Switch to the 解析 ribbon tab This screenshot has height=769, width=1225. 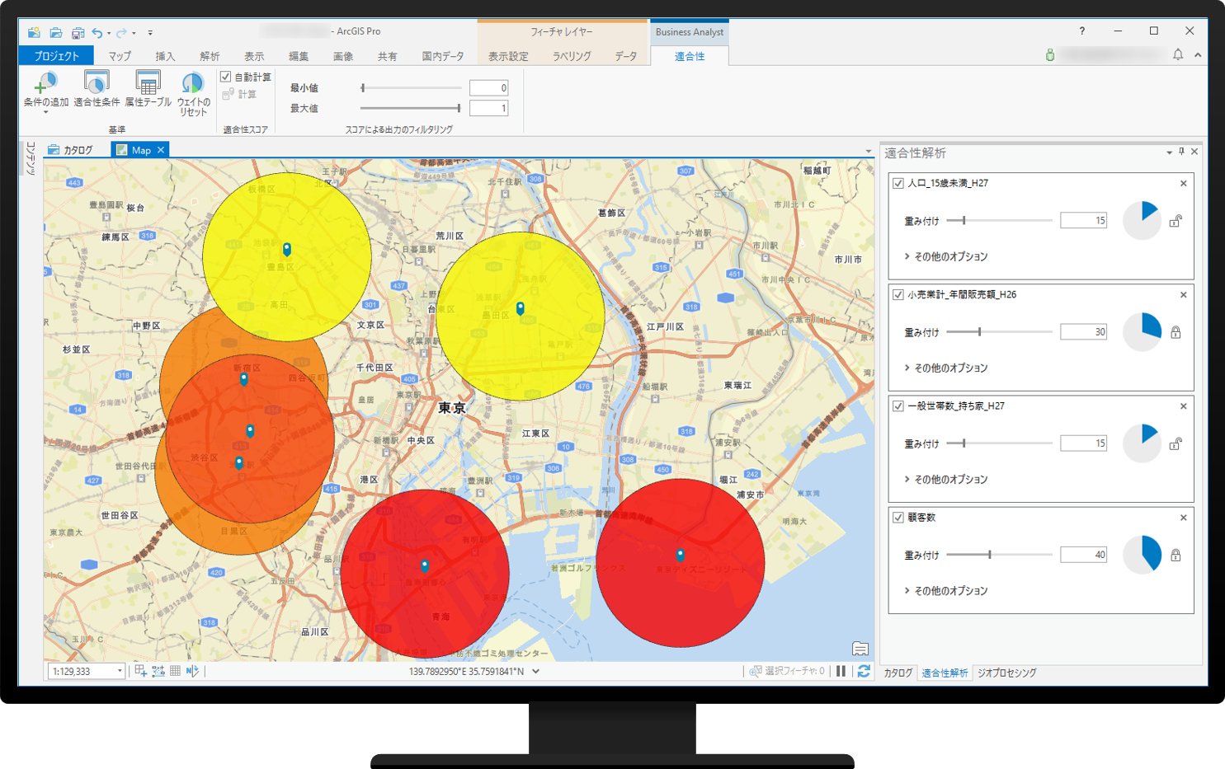(210, 56)
